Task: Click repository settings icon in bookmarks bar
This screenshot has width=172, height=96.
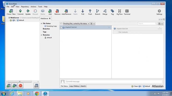Action: [36, 86]
